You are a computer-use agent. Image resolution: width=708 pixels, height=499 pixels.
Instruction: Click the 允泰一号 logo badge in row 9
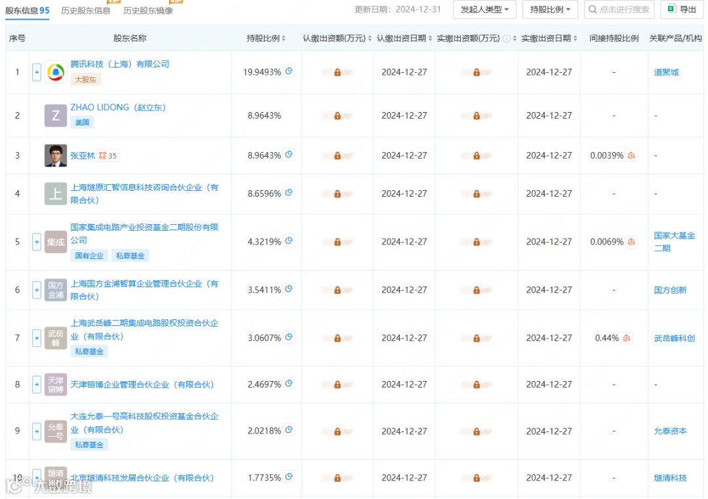pyautogui.click(x=56, y=431)
